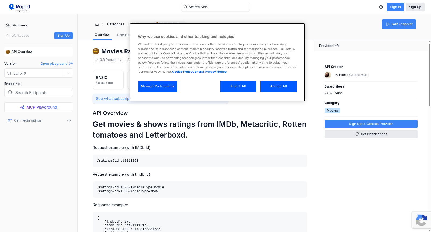The height and width of the screenshot is (232, 431).
Task: Go to home breadcrumb icon
Action: pyautogui.click(x=97, y=24)
